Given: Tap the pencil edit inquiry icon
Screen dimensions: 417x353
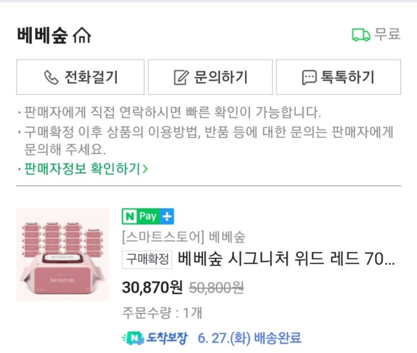Looking at the screenshot, I should pyautogui.click(x=181, y=77).
